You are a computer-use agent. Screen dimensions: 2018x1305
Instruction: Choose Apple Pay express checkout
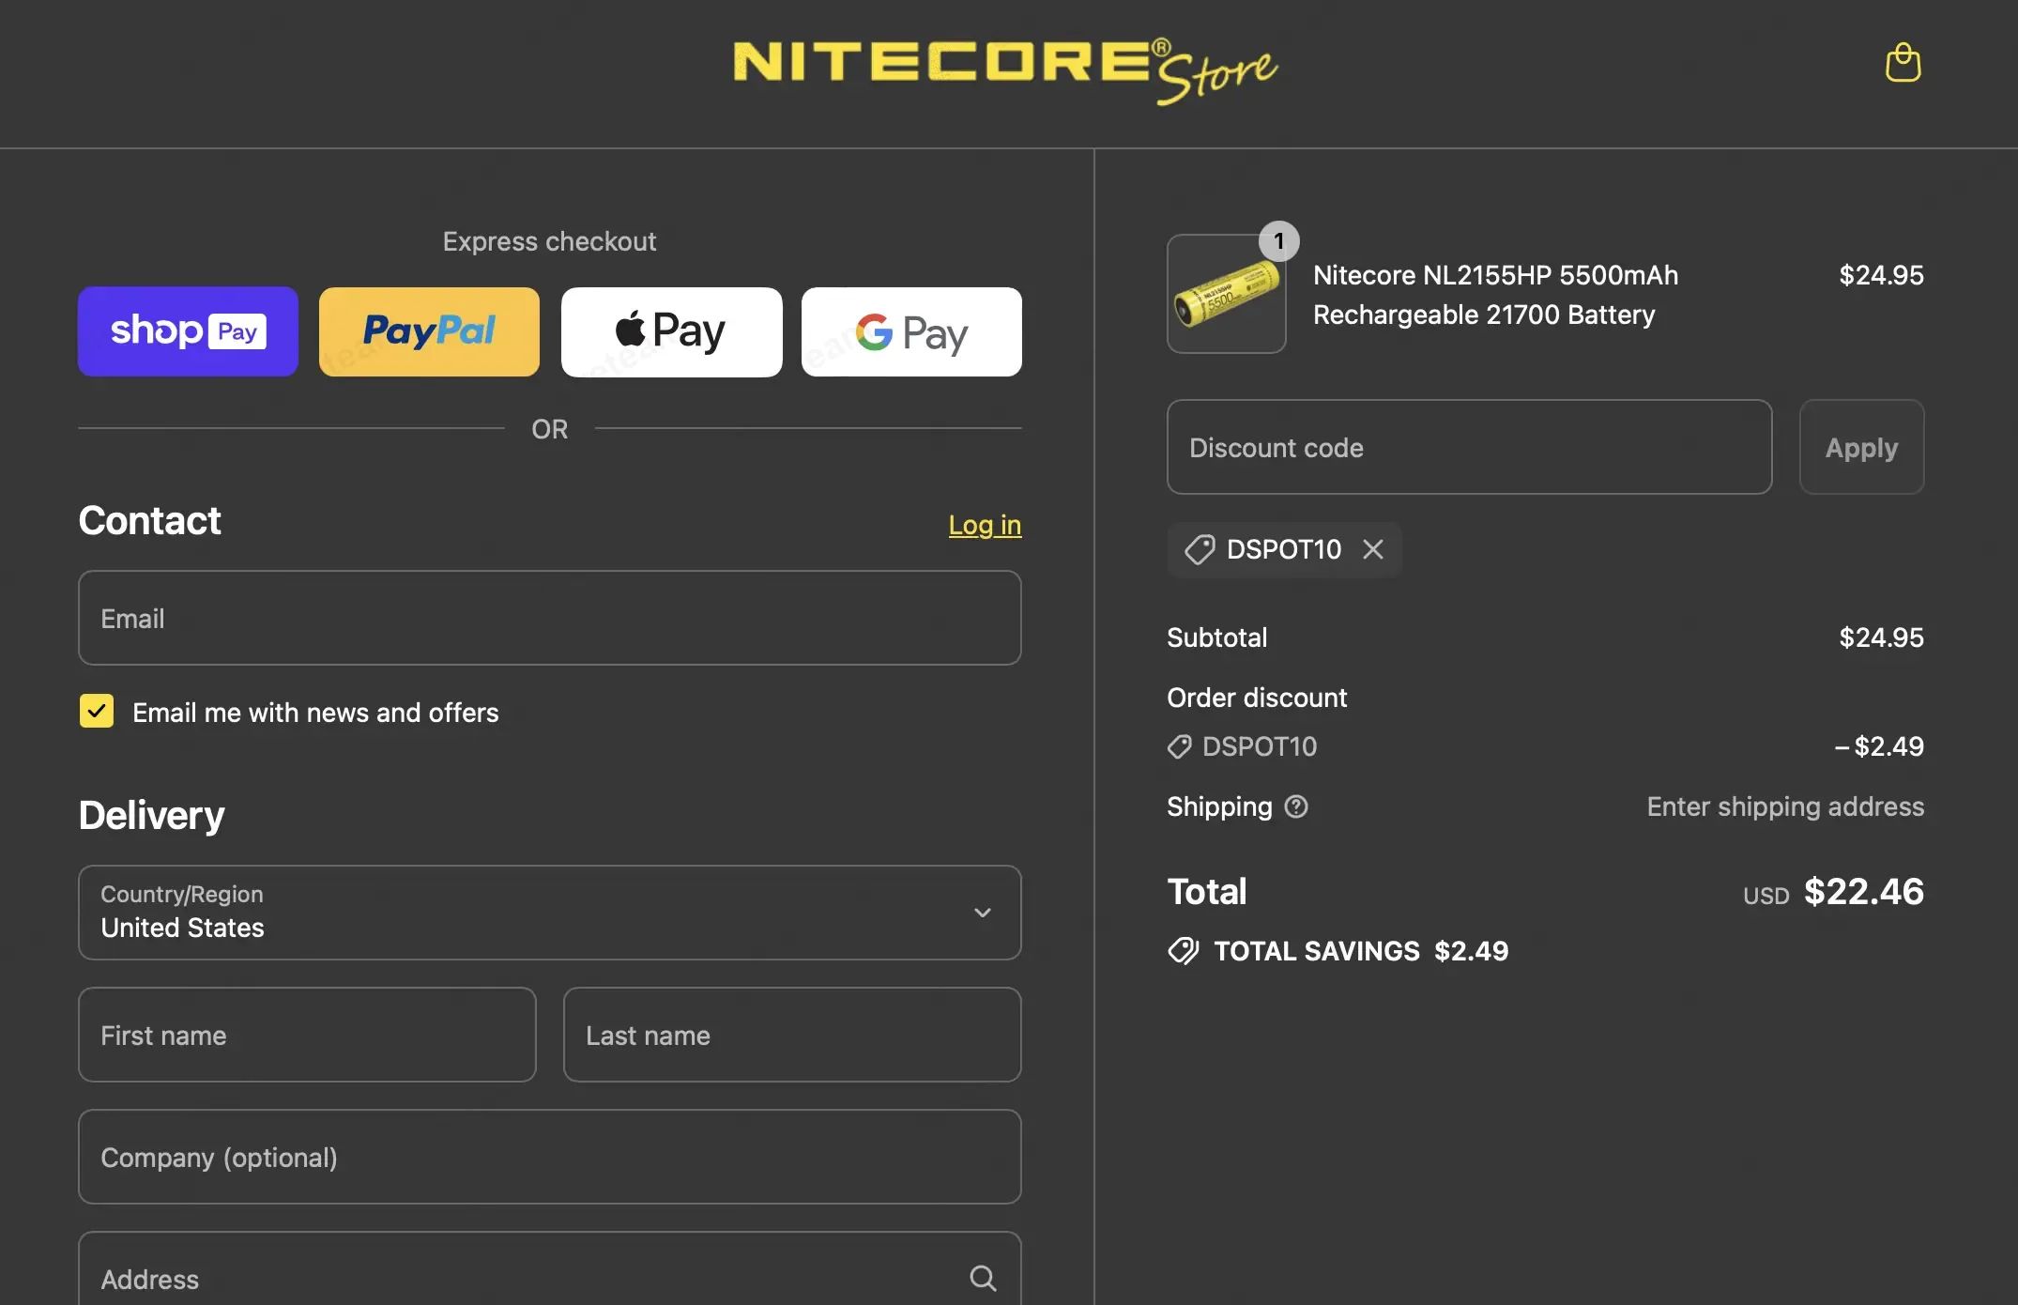[x=671, y=331]
